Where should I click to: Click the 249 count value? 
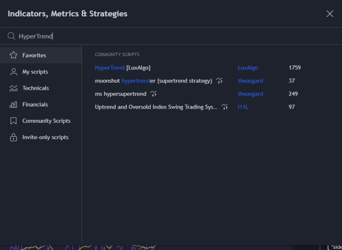(x=293, y=94)
